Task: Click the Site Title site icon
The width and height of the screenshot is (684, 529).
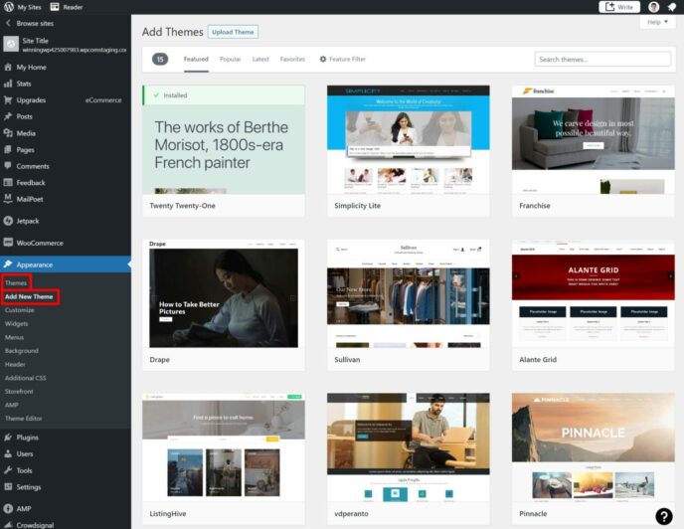Action: click(11, 44)
